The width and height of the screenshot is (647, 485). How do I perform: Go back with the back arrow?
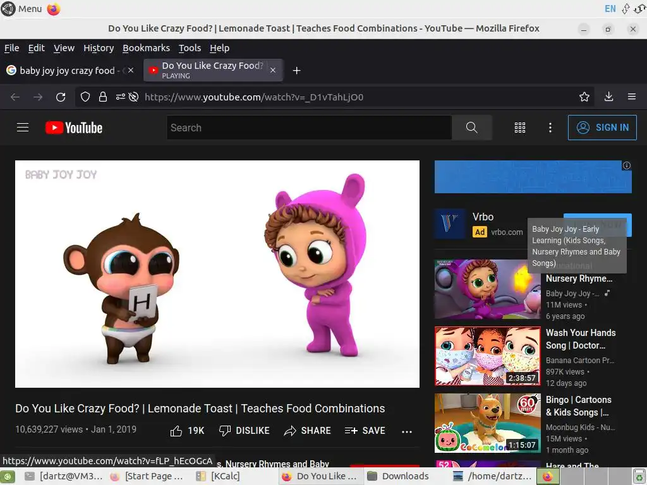(15, 97)
